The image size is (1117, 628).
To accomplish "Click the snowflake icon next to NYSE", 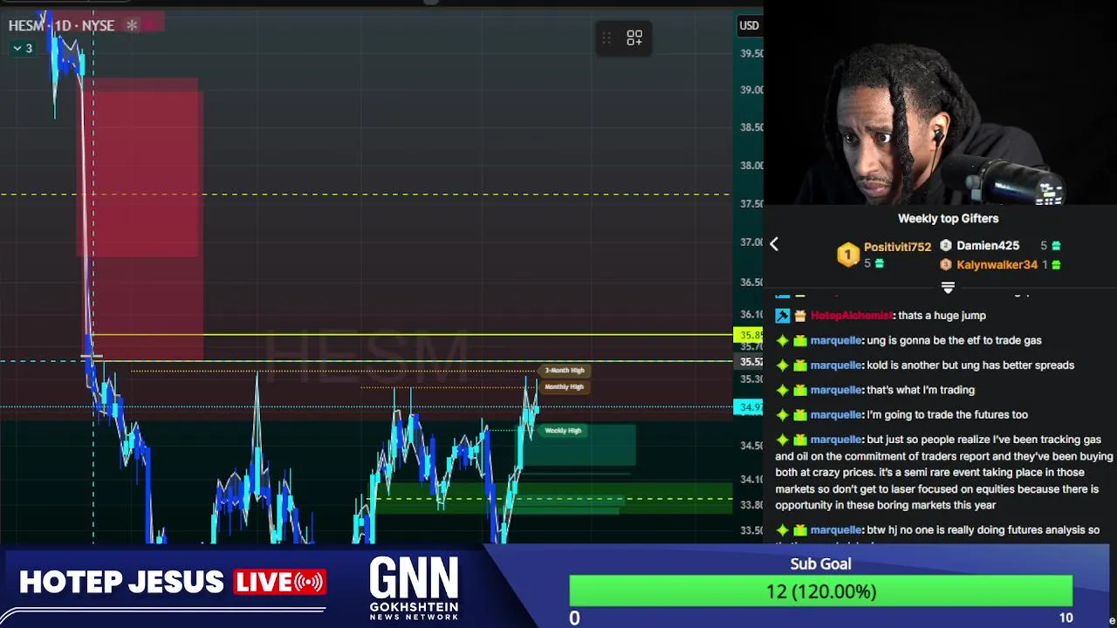I will click(132, 25).
